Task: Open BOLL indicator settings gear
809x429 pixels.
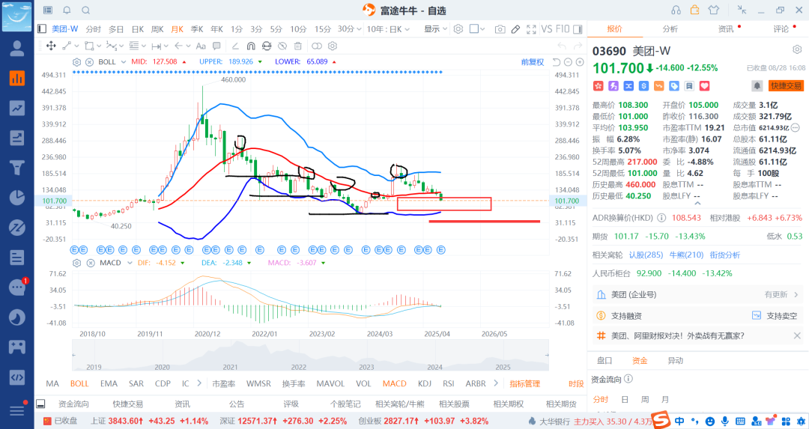Action: (x=77, y=62)
